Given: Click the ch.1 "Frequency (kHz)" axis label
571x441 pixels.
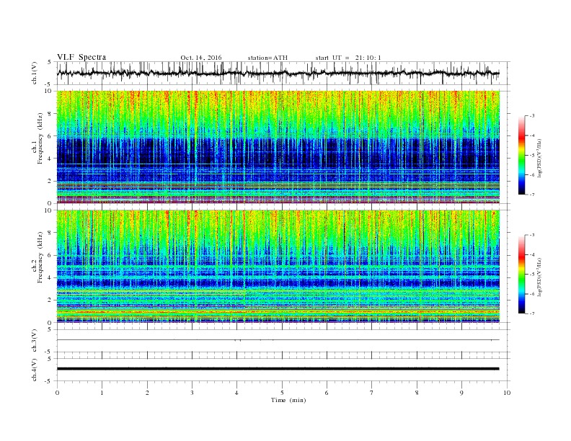Looking at the screenshot, I should 40,138.
